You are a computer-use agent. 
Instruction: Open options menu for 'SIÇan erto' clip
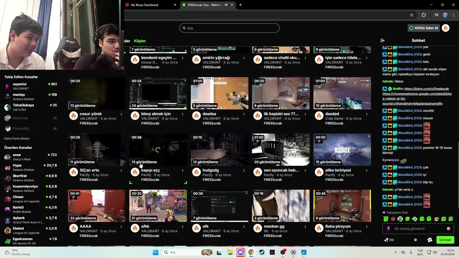[121, 171]
